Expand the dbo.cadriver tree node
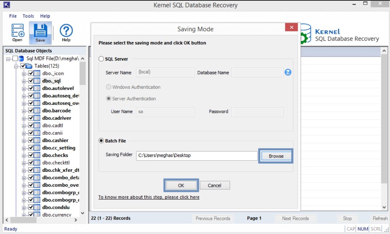This screenshot has width=390, height=234. coord(24,118)
